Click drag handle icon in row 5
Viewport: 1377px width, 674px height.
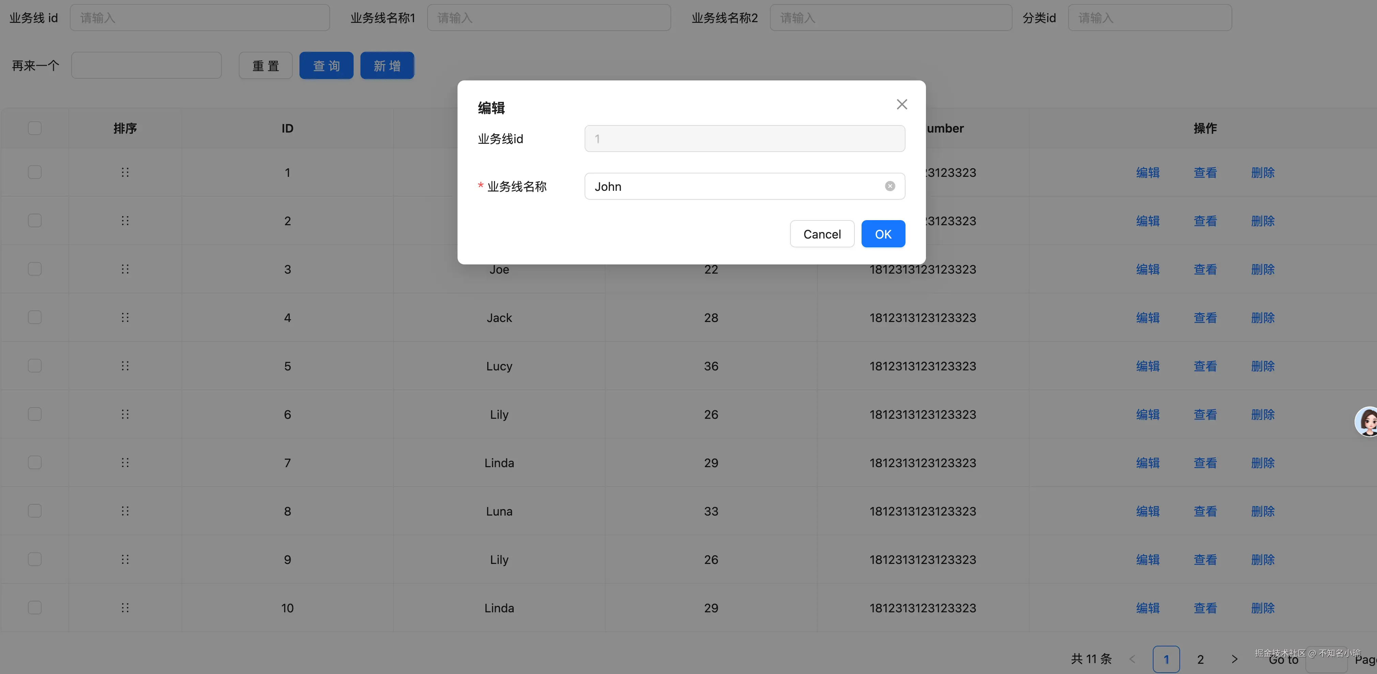(x=125, y=366)
